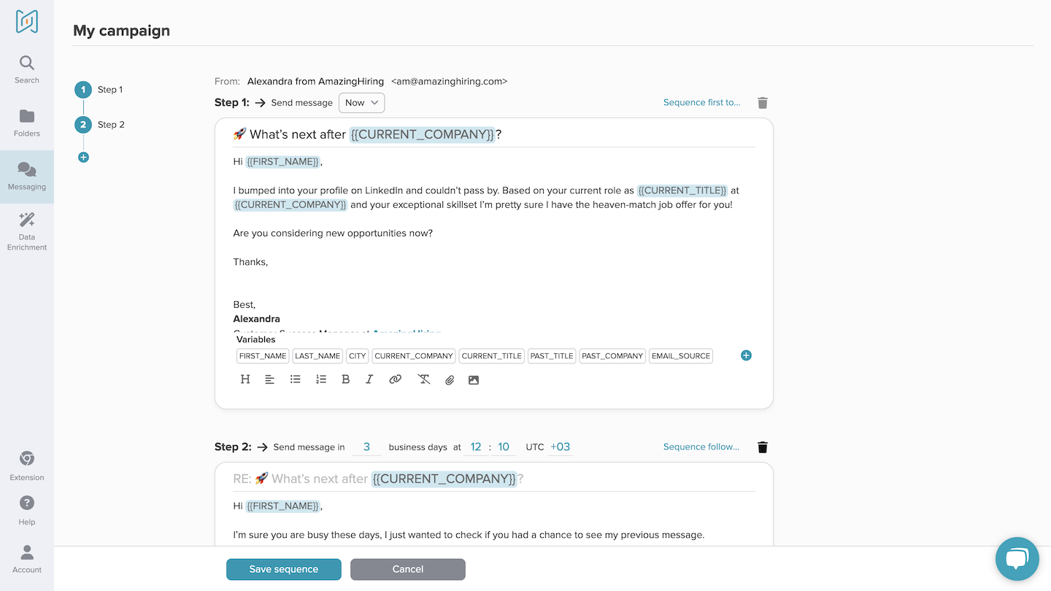Open the Search section in sidebar
Viewport: 1051px width, 591px height.
tap(27, 70)
